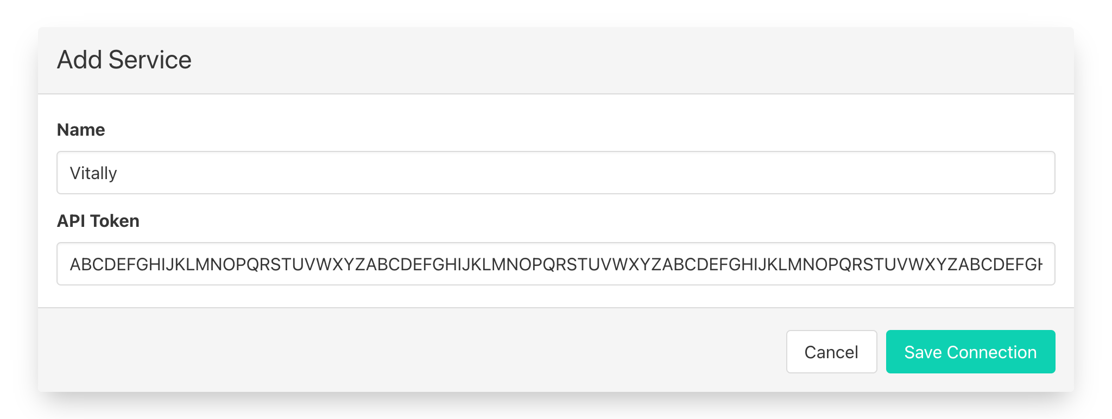Click the bold Name heading text
Image resolution: width=1112 pixels, height=419 pixels.
81,130
